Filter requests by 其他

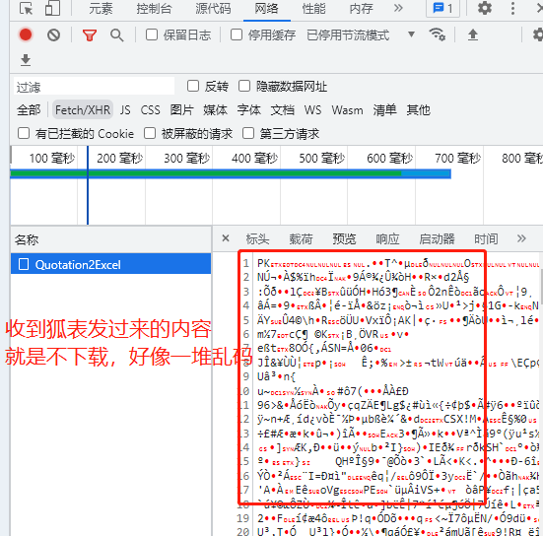[418, 110]
